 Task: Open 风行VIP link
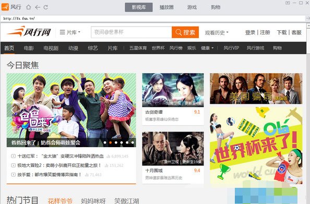point(231,48)
